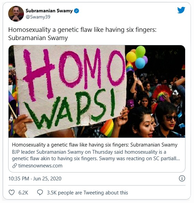Click the colorful balloons in the photo
This screenshot has width=194, height=203.
tap(137, 57)
